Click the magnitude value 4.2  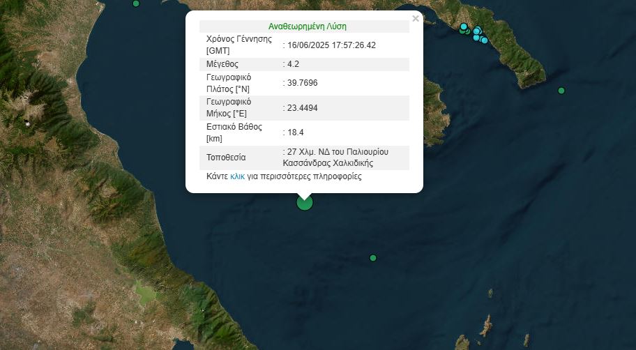(293, 64)
